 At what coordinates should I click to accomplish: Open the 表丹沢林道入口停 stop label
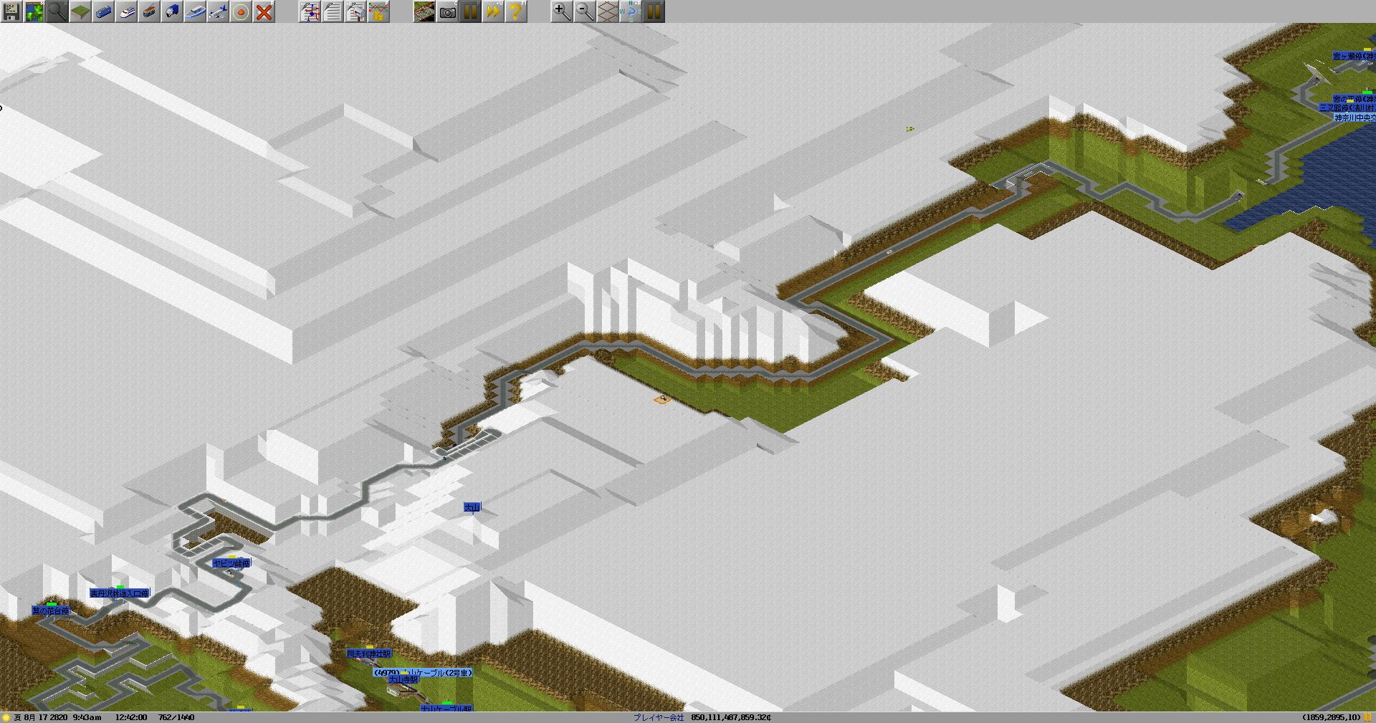pyautogui.click(x=120, y=593)
